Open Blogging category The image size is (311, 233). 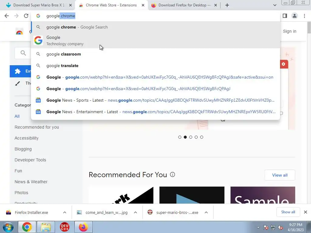coord(23,149)
